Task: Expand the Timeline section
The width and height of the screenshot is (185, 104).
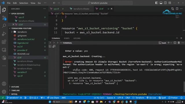Action: (x=15, y=90)
